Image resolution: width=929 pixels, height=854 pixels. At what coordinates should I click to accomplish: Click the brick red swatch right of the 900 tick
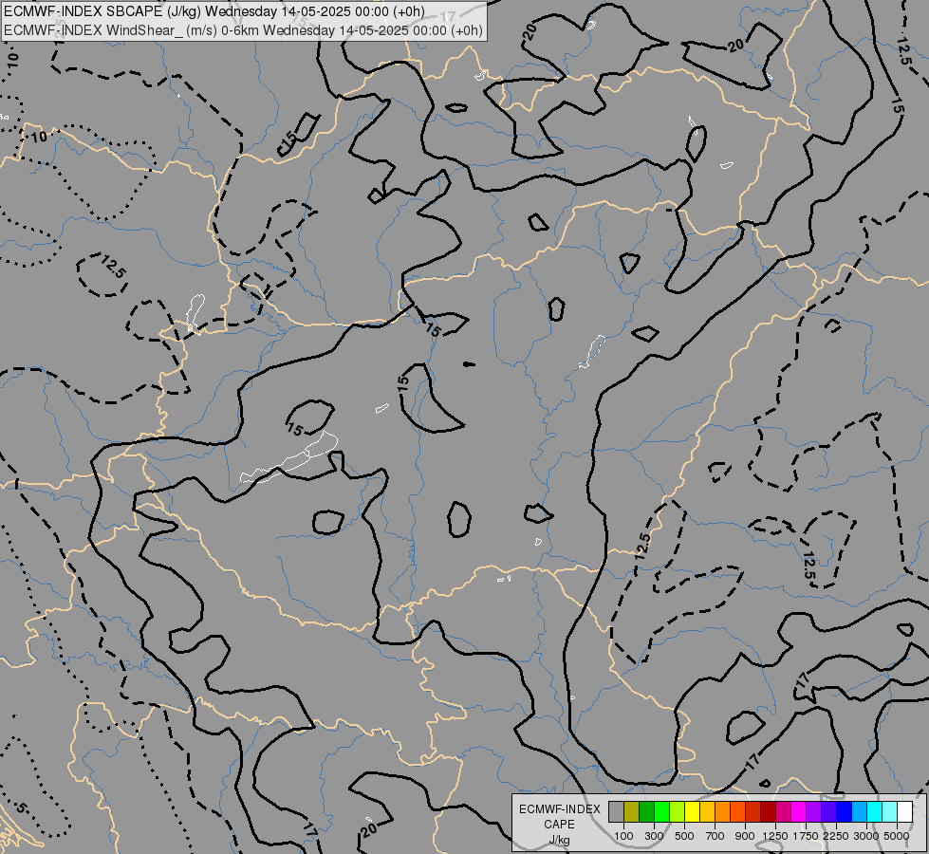pyautogui.click(x=753, y=812)
